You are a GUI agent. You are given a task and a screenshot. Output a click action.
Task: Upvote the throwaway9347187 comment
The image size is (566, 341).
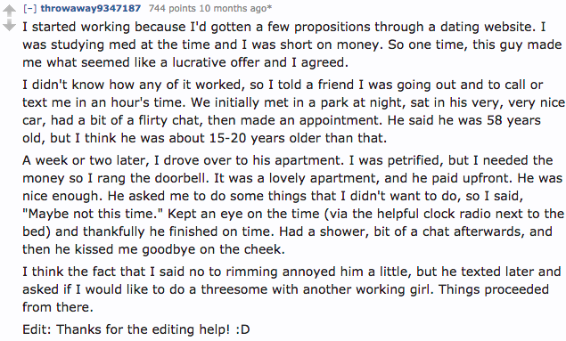coord(9,11)
